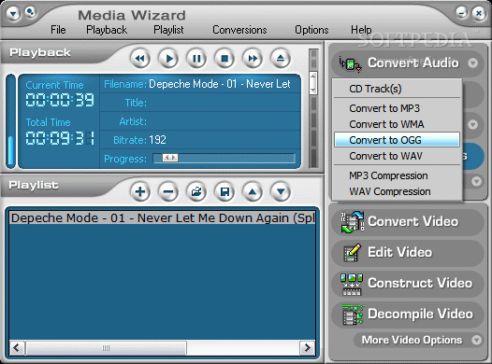Click the Construct Video button
The width and height of the screenshot is (492, 364).
[407, 284]
